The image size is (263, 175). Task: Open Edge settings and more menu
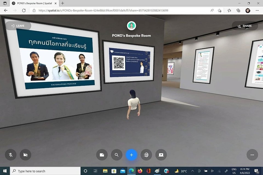point(257,10)
